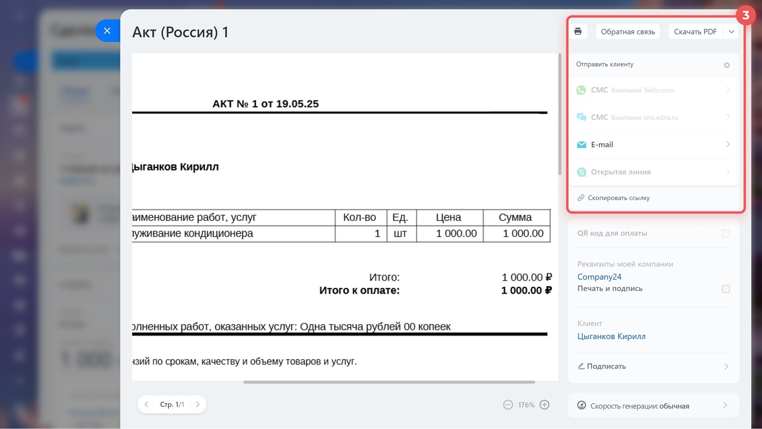The image size is (762, 429).
Task: Expand the Скачать PDF dropdown arrow
Action: [x=731, y=32]
